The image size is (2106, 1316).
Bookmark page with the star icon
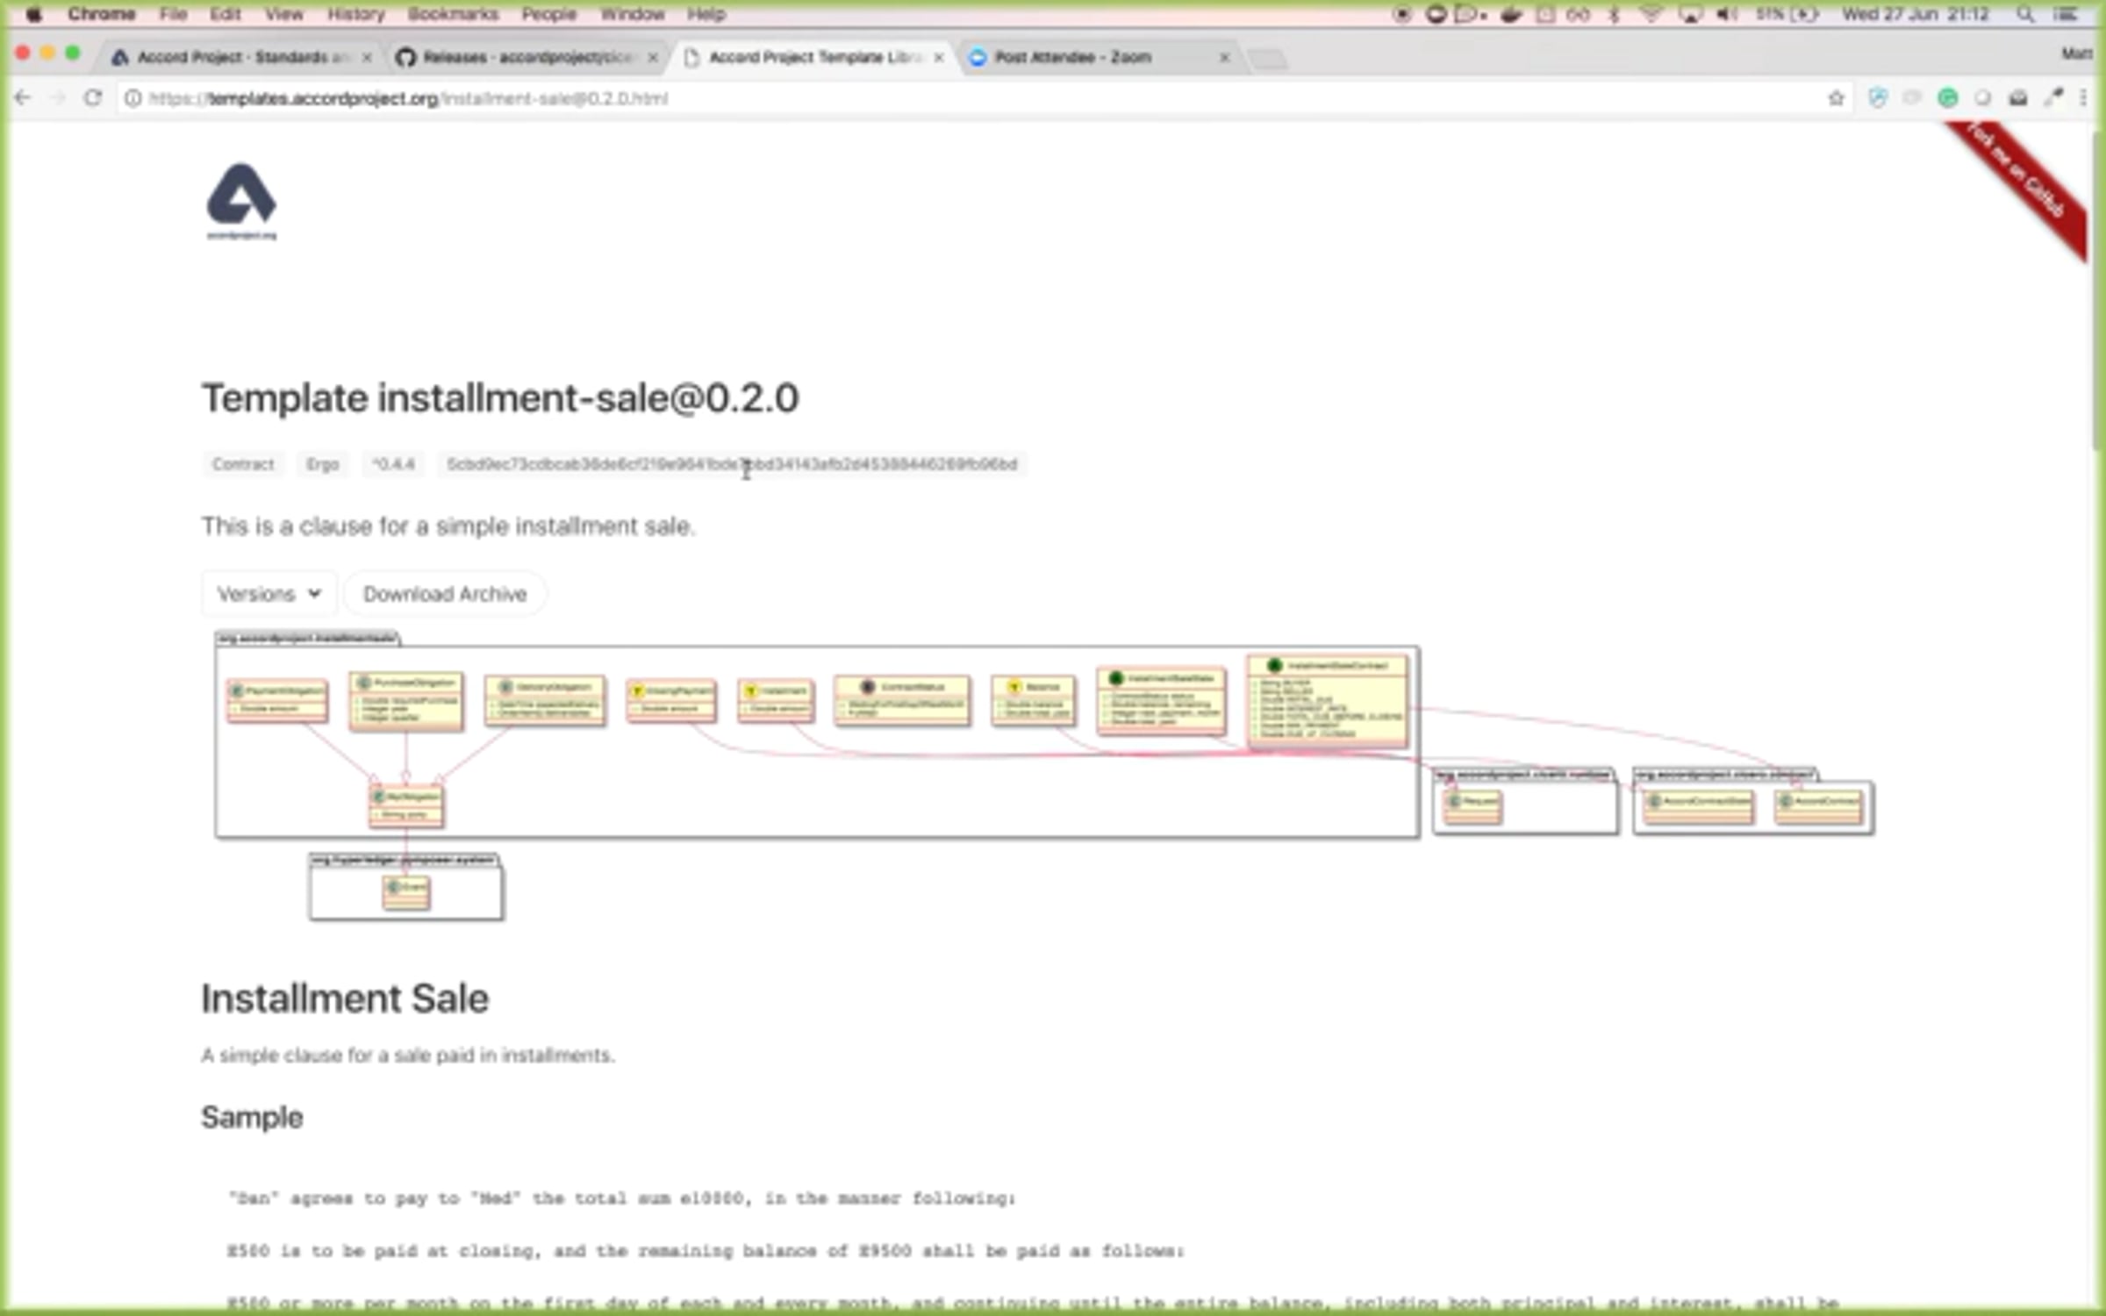(1836, 98)
